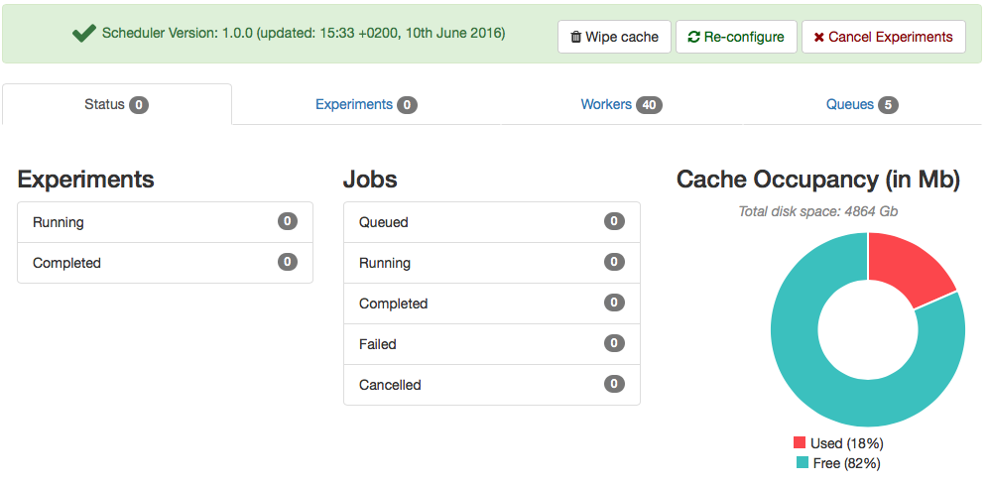
Task: Click the red X icon on Cancel Experiments
Action: (818, 38)
